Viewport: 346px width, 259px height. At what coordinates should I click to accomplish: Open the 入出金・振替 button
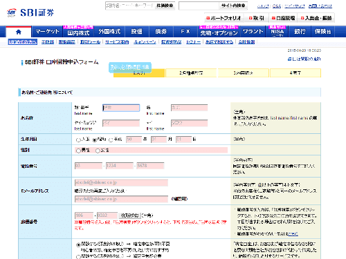(316, 18)
